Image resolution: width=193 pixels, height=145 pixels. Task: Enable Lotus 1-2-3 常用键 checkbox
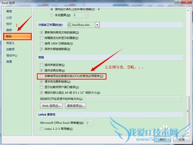pyautogui.click(x=41, y=129)
